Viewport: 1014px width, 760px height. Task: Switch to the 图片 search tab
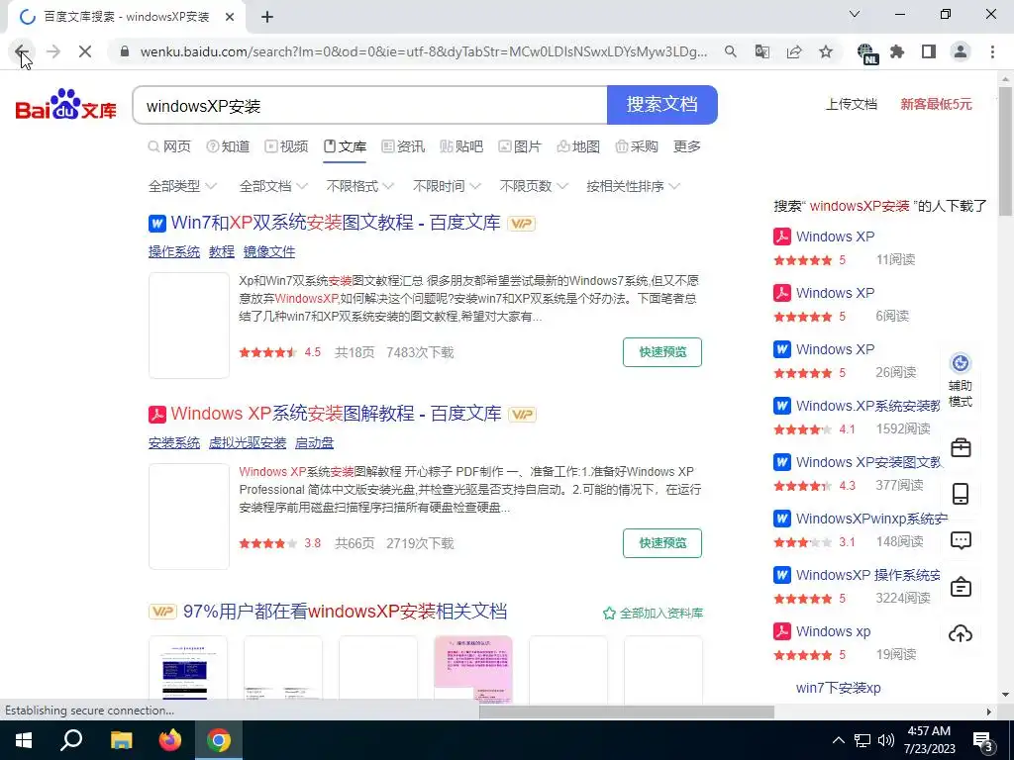(x=519, y=146)
